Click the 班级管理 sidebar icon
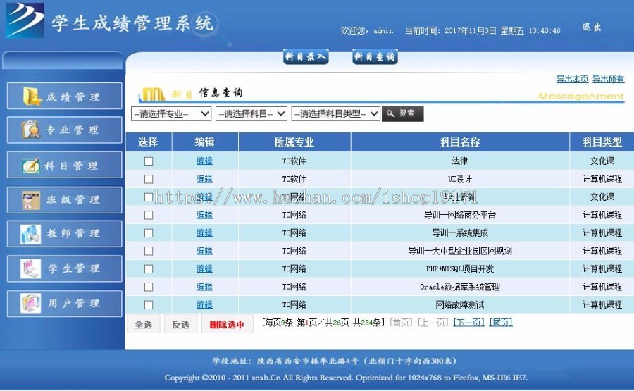 31,200
